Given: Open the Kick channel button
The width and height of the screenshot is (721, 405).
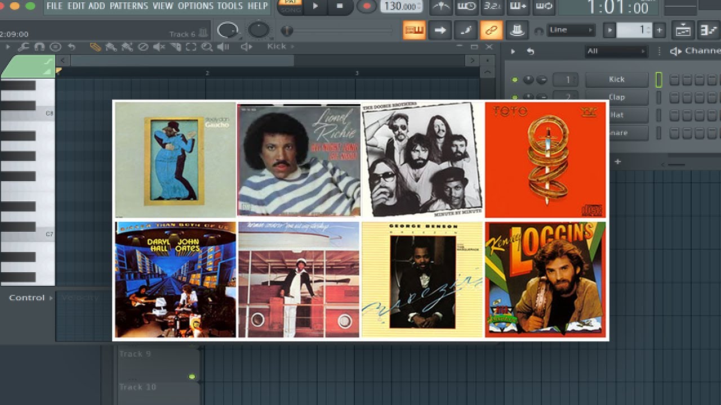Looking at the screenshot, I should coord(617,80).
